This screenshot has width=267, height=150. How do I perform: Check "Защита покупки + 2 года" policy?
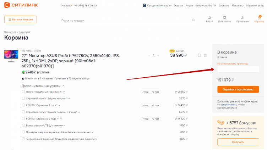tap(23, 112)
